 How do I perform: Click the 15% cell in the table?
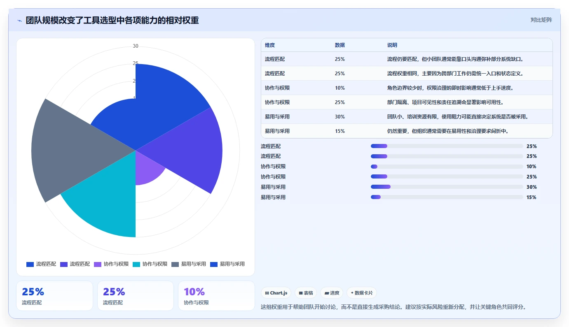pos(340,131)
